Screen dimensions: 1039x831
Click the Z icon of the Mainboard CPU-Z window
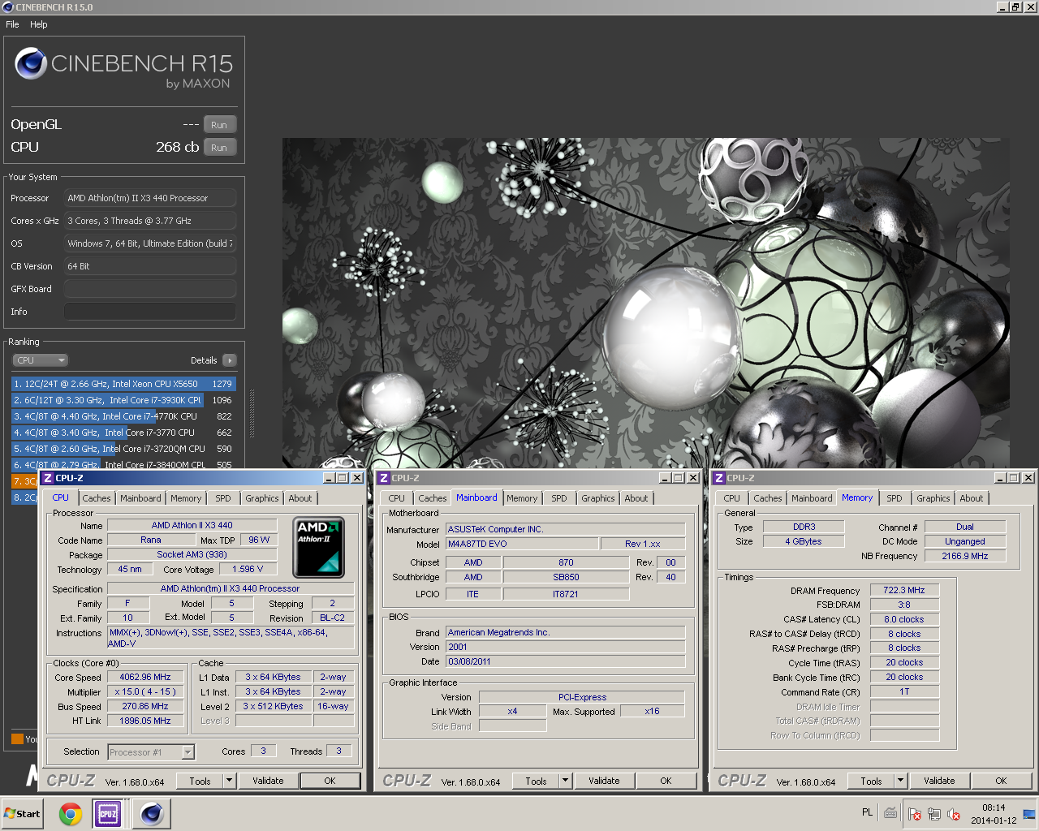click(384, 478)
